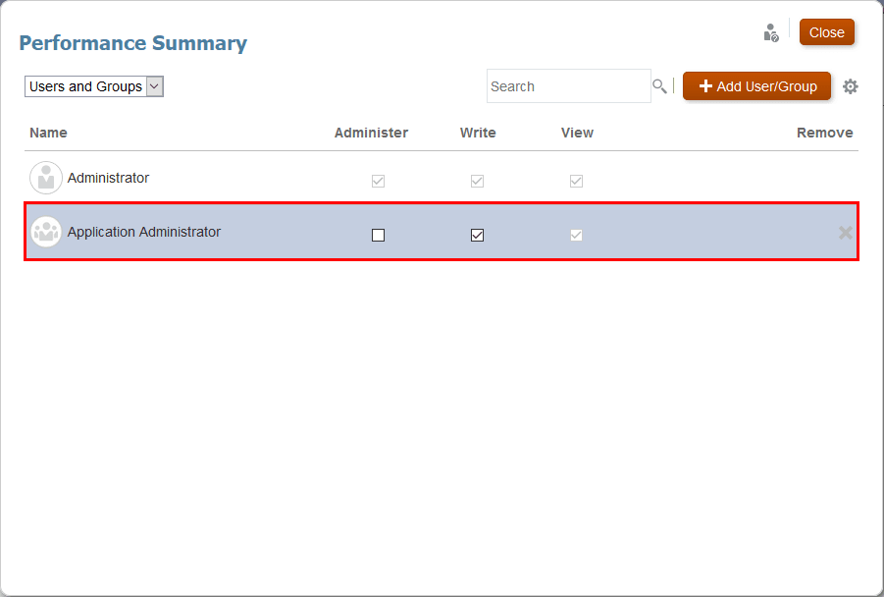Open the gear settings icon
The image size is (884, 597).
tap(851, 86)
